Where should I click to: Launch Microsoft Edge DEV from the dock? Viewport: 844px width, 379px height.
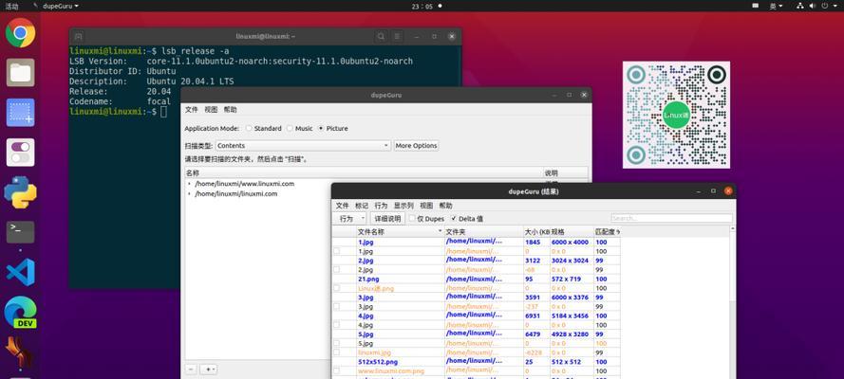(21, 312)
